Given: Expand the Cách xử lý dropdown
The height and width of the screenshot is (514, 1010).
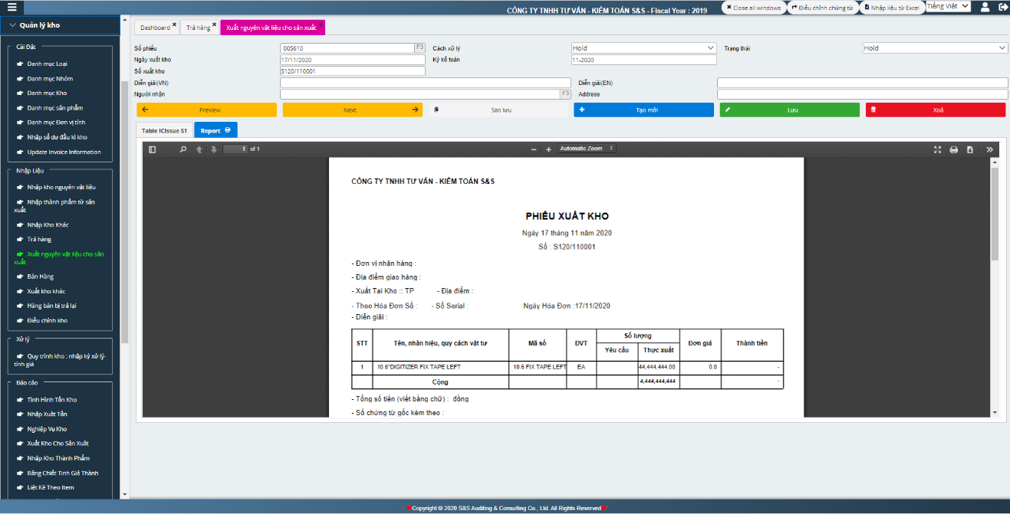Looking at the screenshot, I should (643, 48).
